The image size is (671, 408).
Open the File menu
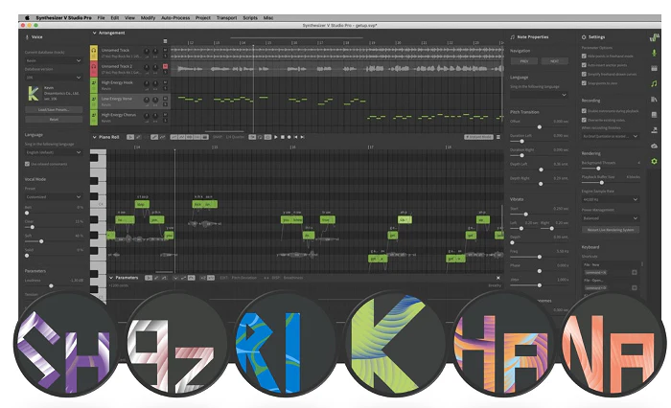(101, 18)
